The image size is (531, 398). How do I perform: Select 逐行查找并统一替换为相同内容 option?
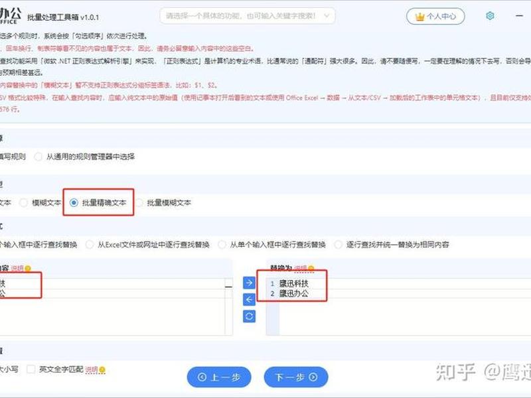point(338,245)
